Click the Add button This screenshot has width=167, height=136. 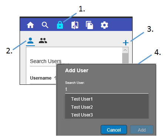coord(142,130)
